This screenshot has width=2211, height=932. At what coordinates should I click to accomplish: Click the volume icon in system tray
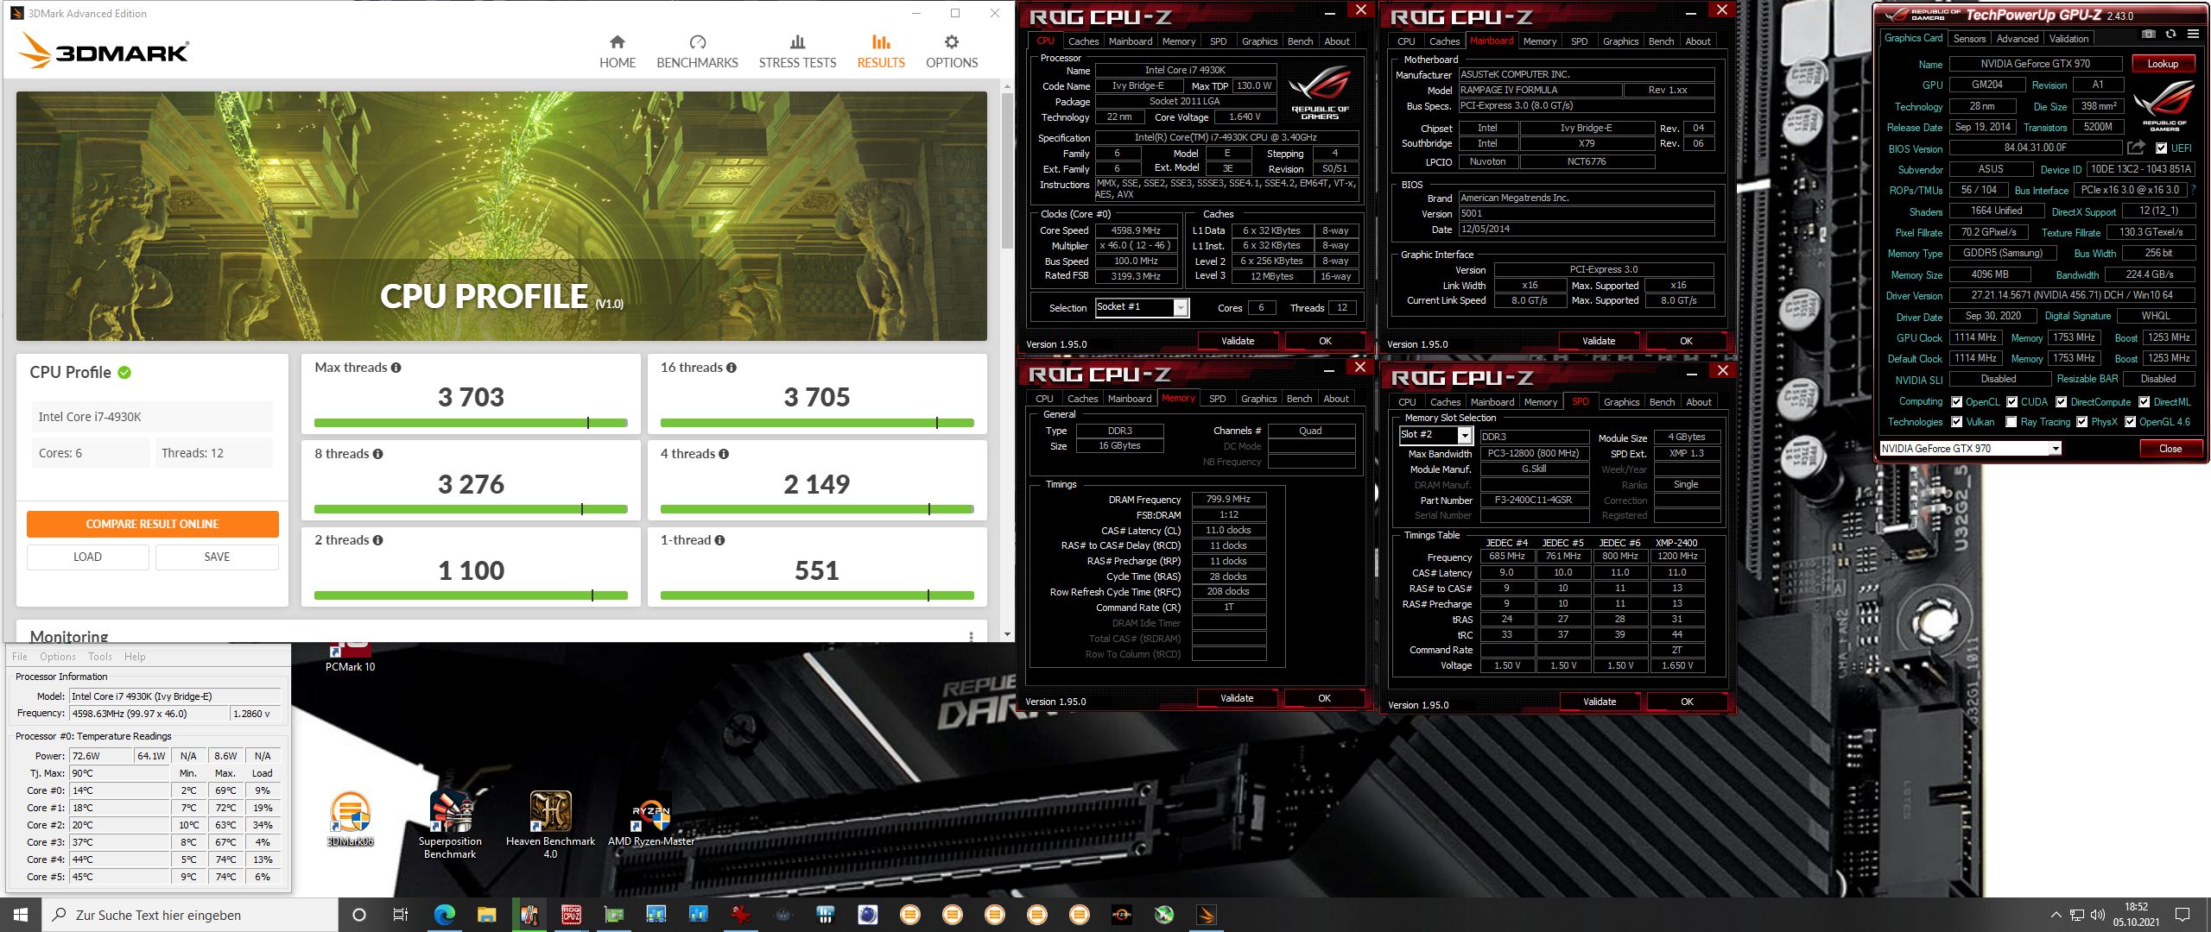[2099, 915]
